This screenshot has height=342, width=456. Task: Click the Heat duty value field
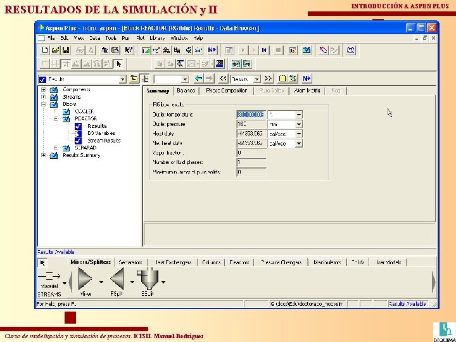251,134
